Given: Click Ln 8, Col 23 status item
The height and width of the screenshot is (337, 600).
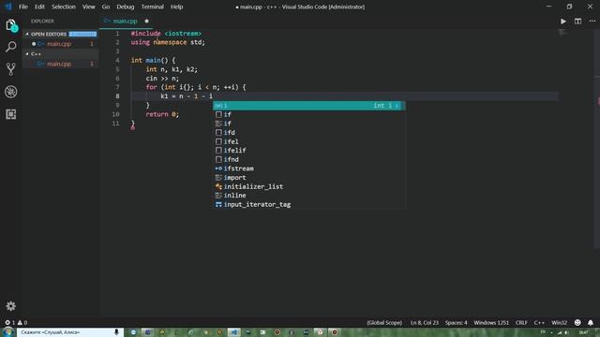Looking at the screenshot, I should tap(425, 322).
